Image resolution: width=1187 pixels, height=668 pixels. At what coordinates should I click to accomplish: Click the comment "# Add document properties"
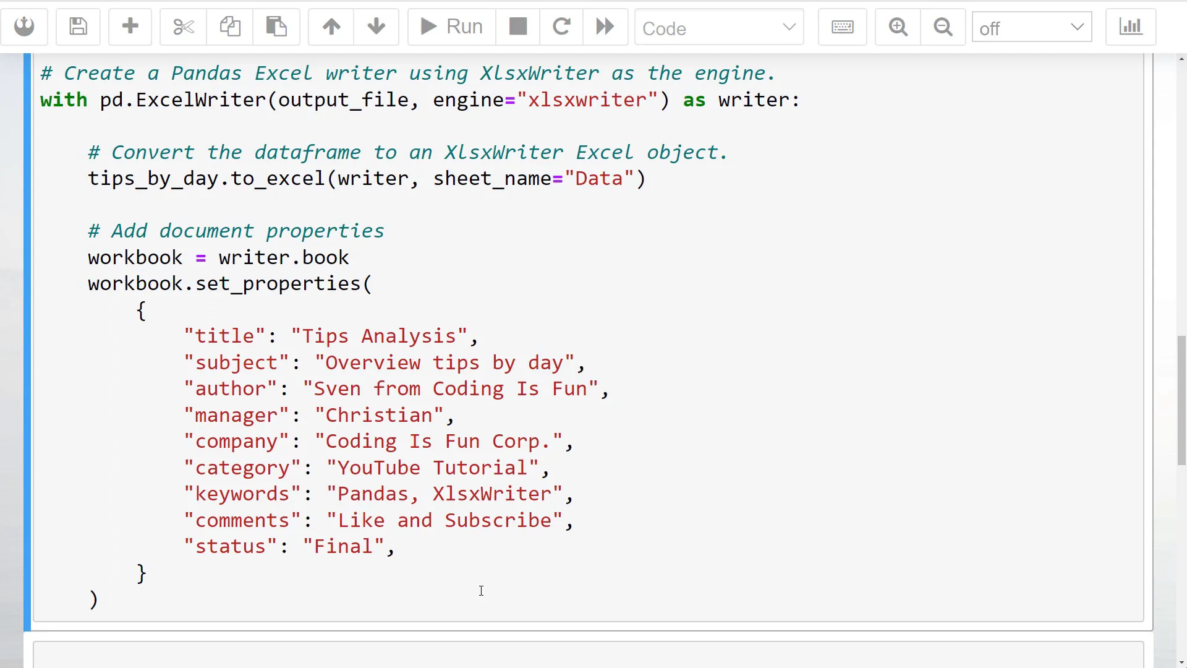[x=236, y=231]
